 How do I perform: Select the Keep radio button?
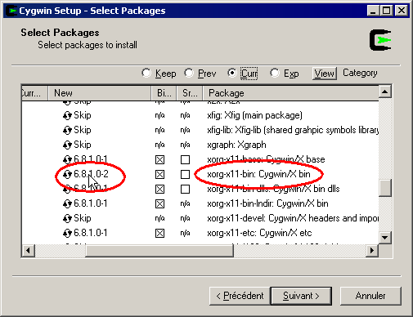pos(146,73)
